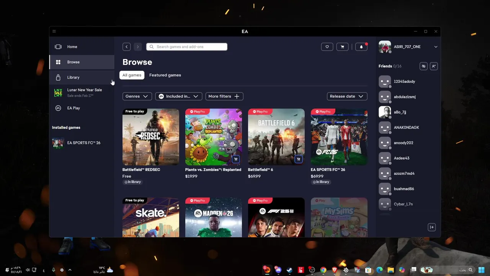
Task: Open notifications bell
Action: [361, 47]
